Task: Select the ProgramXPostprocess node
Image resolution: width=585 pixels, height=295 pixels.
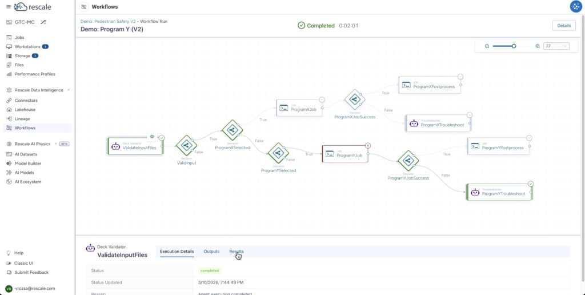Action: 430,85
